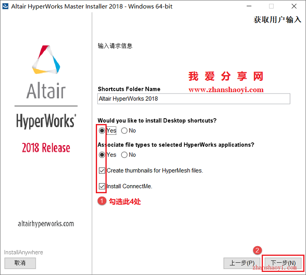The width and height of the screenshot is (306, 275).
Task: Toggle Create thumbnails for HyperMesh files checkbox
Action: pyautogui.click(x=102, y=171)
